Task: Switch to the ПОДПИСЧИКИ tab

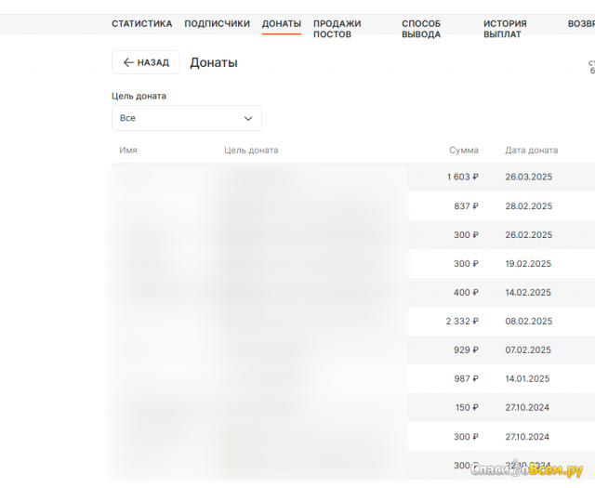Action: point(217,24)
